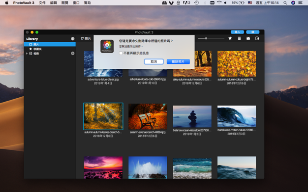Click the blue lock button in title bar

coord(253,32)
